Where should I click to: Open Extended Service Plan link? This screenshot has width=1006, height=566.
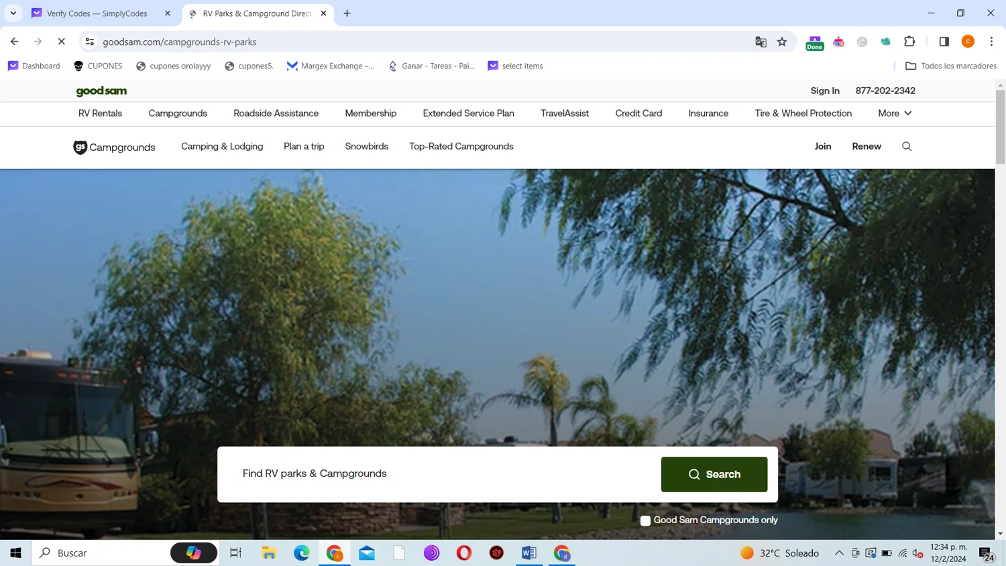pos(469,113)
